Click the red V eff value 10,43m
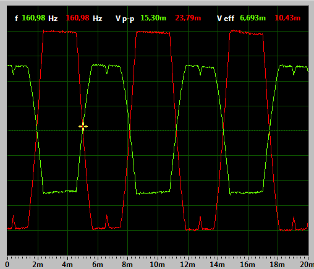Image resolution: width=314 pixels, height=269 pixels. pos(287,18)
